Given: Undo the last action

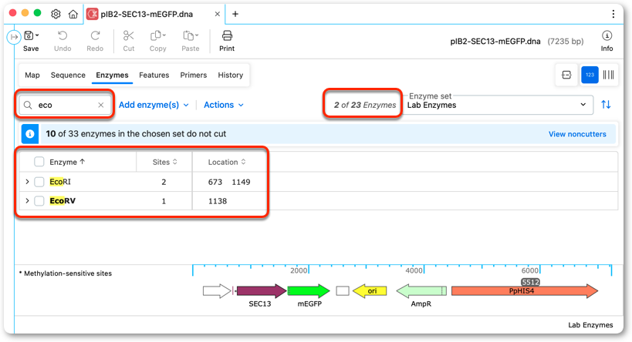Looking at the screenshot, I should click(x=63, y=41).
